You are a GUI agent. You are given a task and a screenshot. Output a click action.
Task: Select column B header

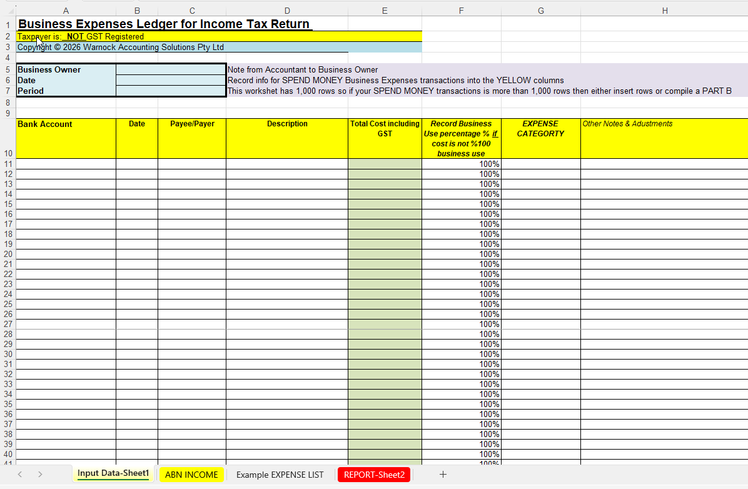pyautogui.click(x=137, y=11)
